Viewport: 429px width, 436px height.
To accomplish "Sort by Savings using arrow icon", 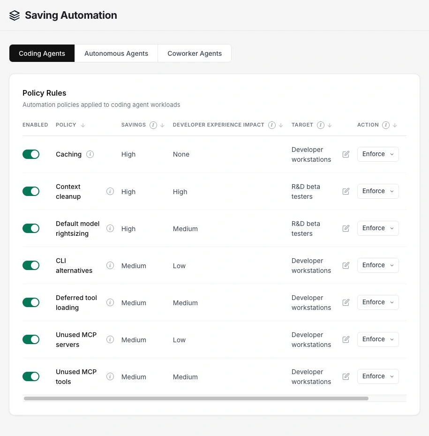I will point(162,125).
